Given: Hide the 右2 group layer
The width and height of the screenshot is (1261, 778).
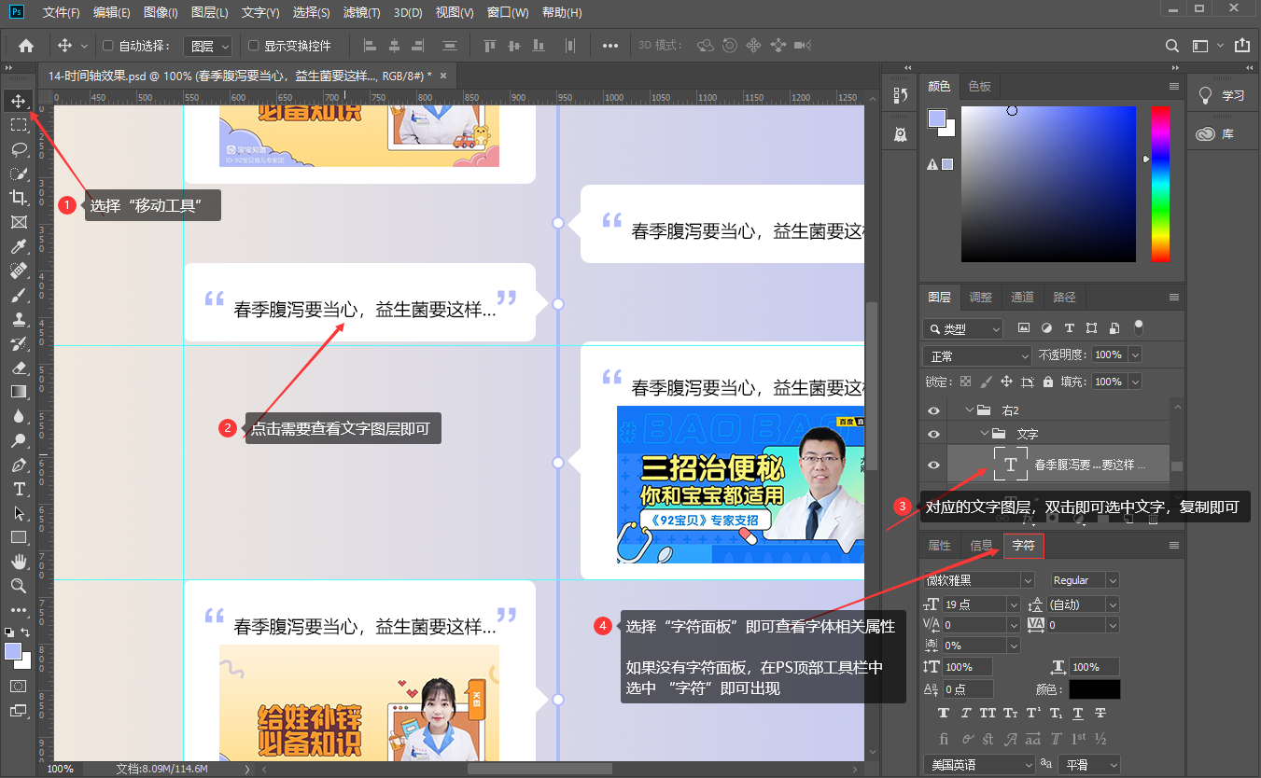Looking at the screenshot, I should pos(933,410).
